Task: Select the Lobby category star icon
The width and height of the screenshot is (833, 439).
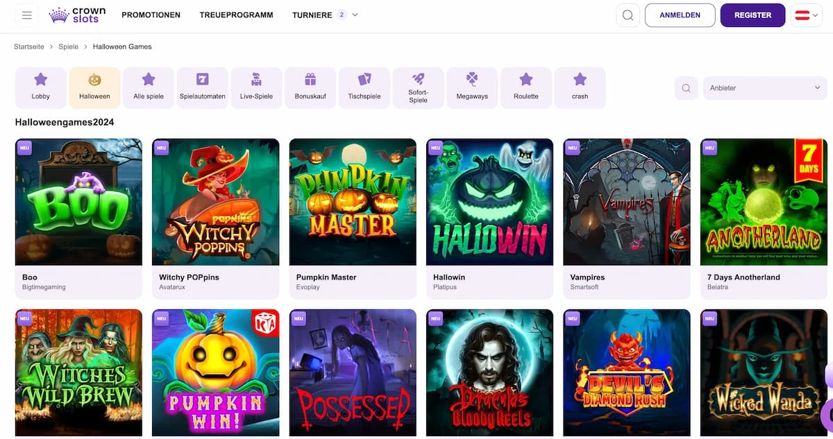Action: tap(41, 79)
